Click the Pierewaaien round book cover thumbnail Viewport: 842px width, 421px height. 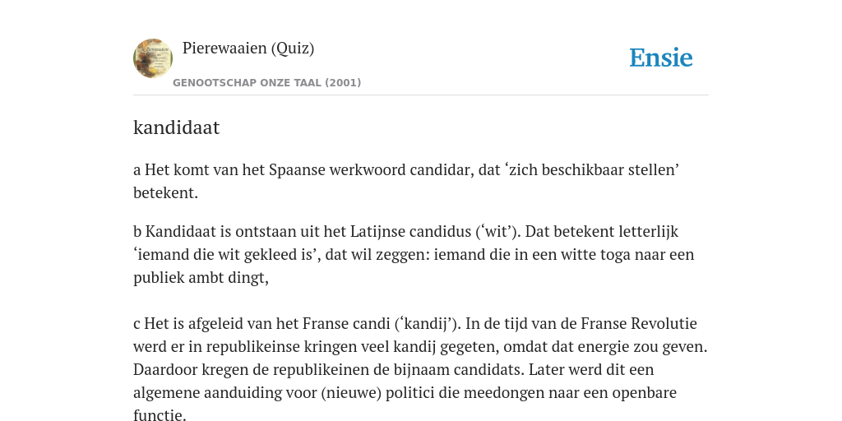(x=153, y=58)
